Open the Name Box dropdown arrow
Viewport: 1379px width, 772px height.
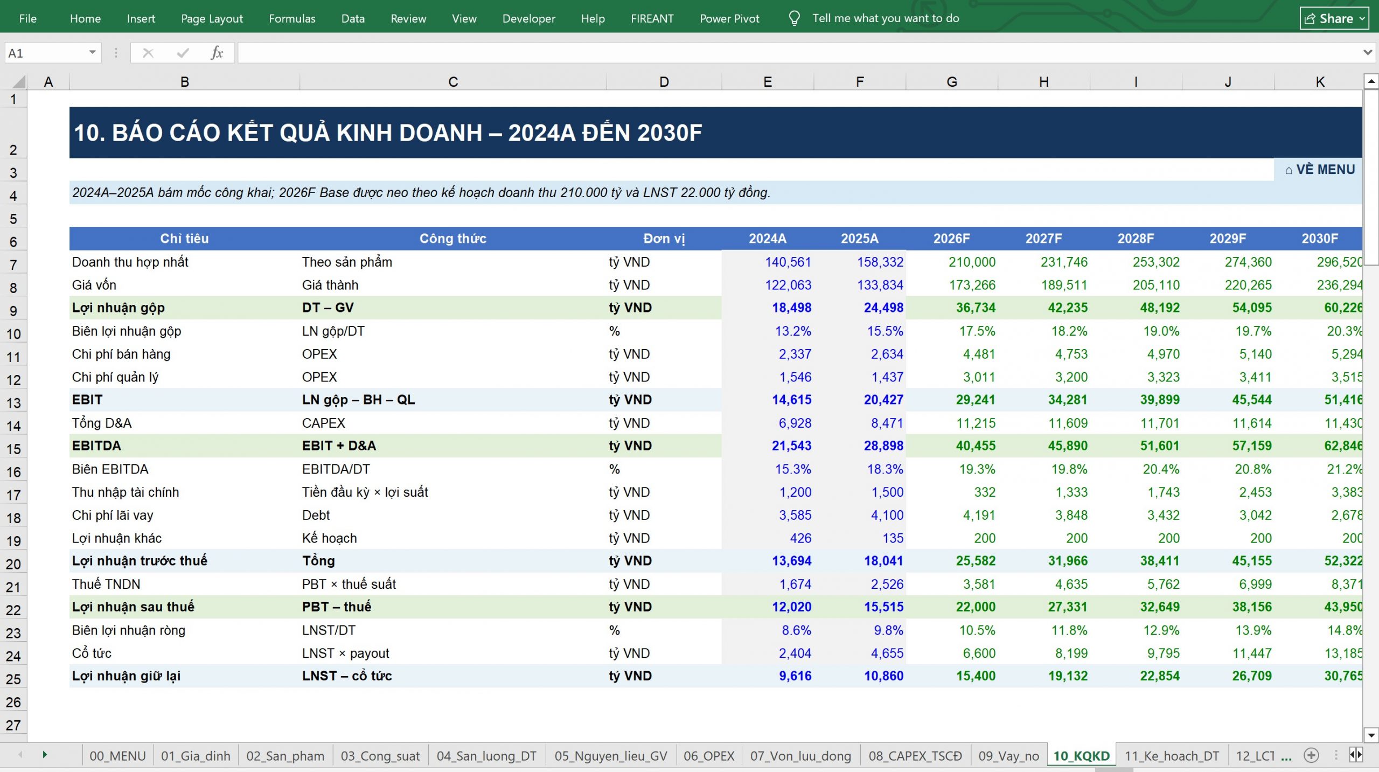[x=92, y=52]
